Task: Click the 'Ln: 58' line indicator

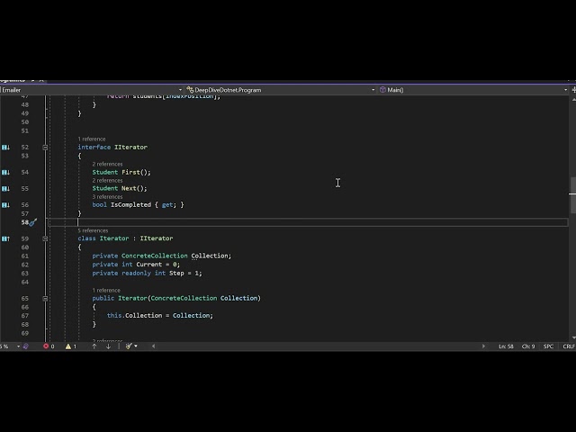Action: coord(506,346)
